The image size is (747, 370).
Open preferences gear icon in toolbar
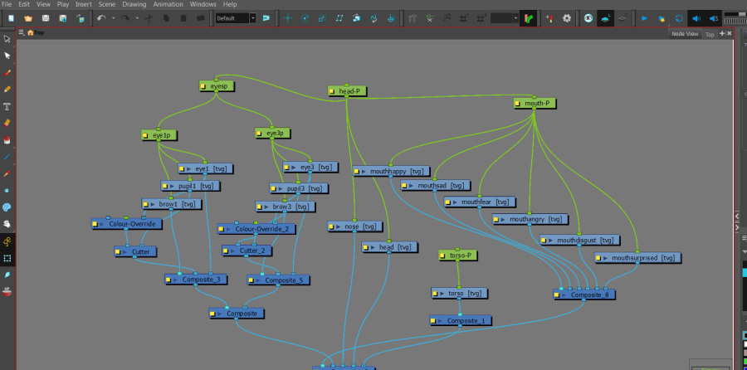click(566, 18)
